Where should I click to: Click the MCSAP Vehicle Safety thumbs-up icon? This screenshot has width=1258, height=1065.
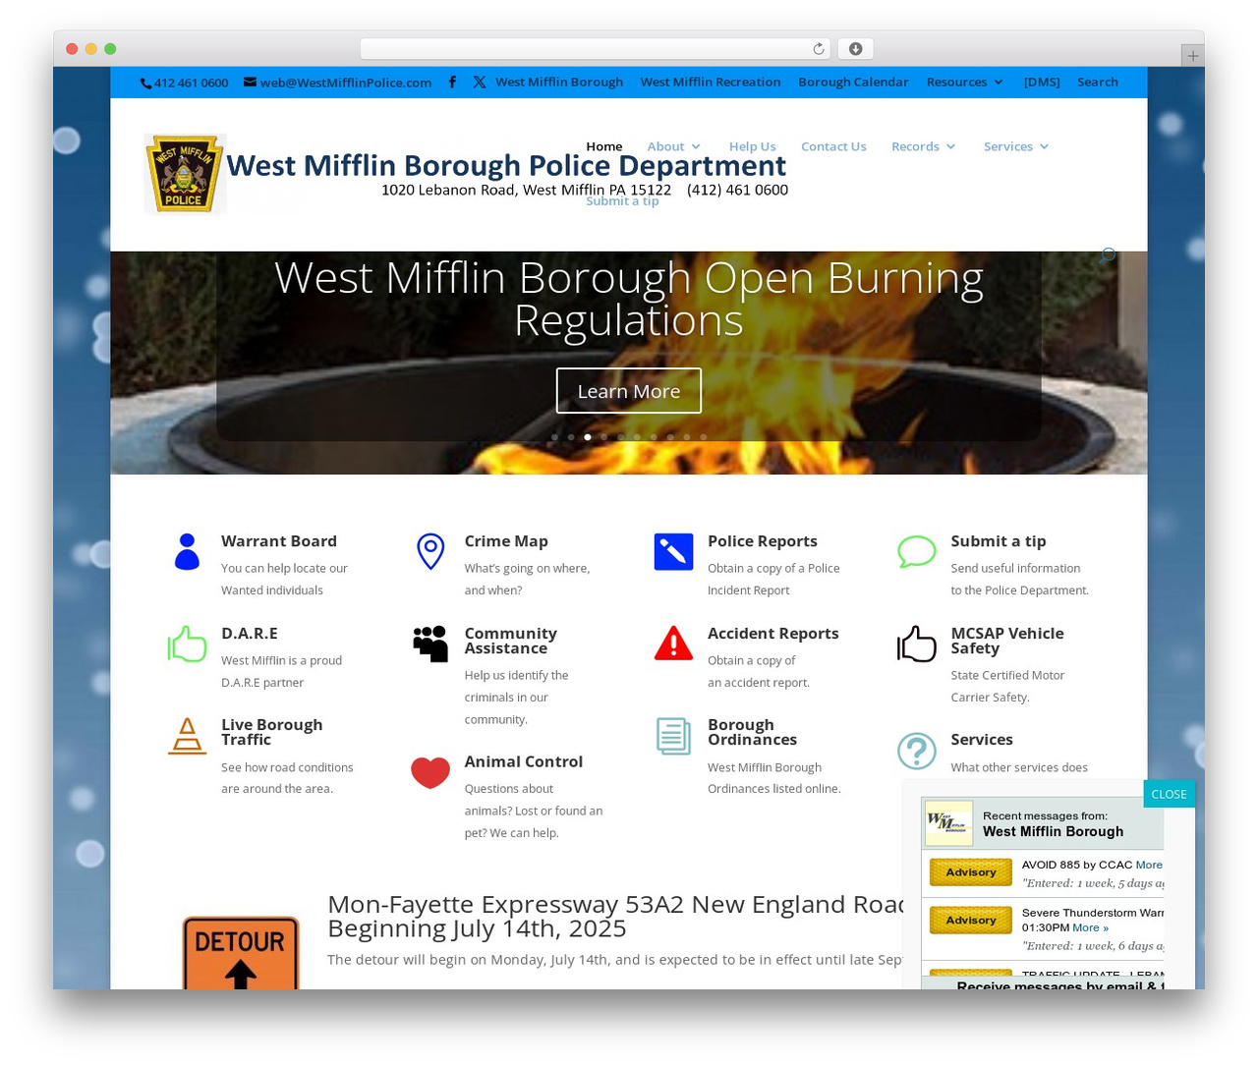click(x=917, y=645)
